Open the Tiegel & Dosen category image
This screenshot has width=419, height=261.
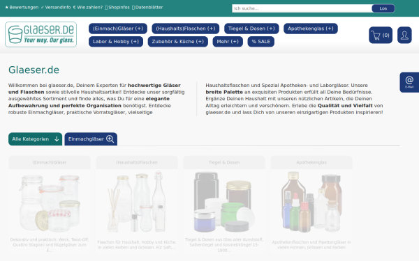[x=224, y=203]
